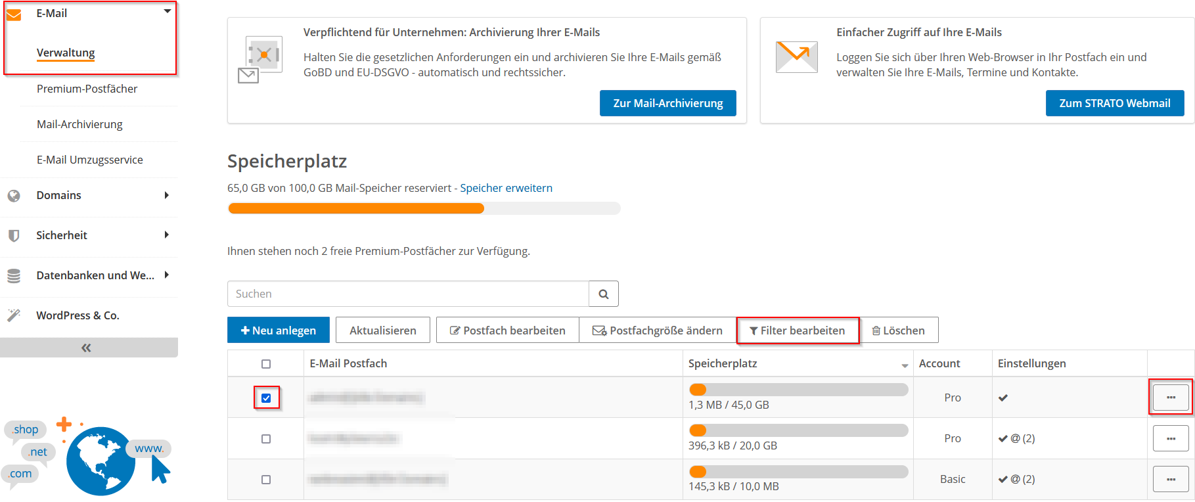Click the Speicher erweitern link

506,188
